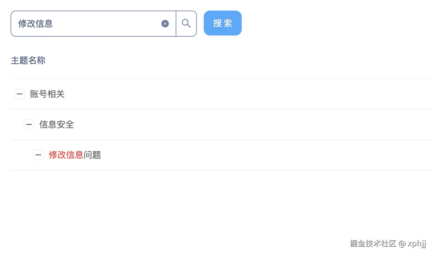Collapse the 修改信息问题 tree node

pos(38,155)
